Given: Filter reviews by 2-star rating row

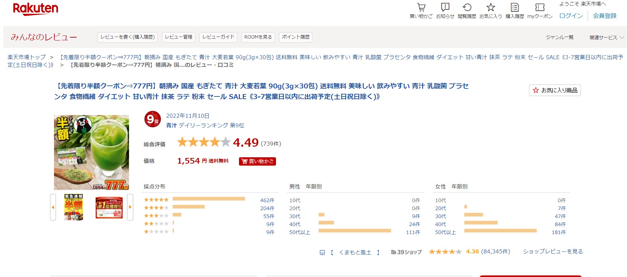Looking at the screenshot, I should [x=209, y=224].
